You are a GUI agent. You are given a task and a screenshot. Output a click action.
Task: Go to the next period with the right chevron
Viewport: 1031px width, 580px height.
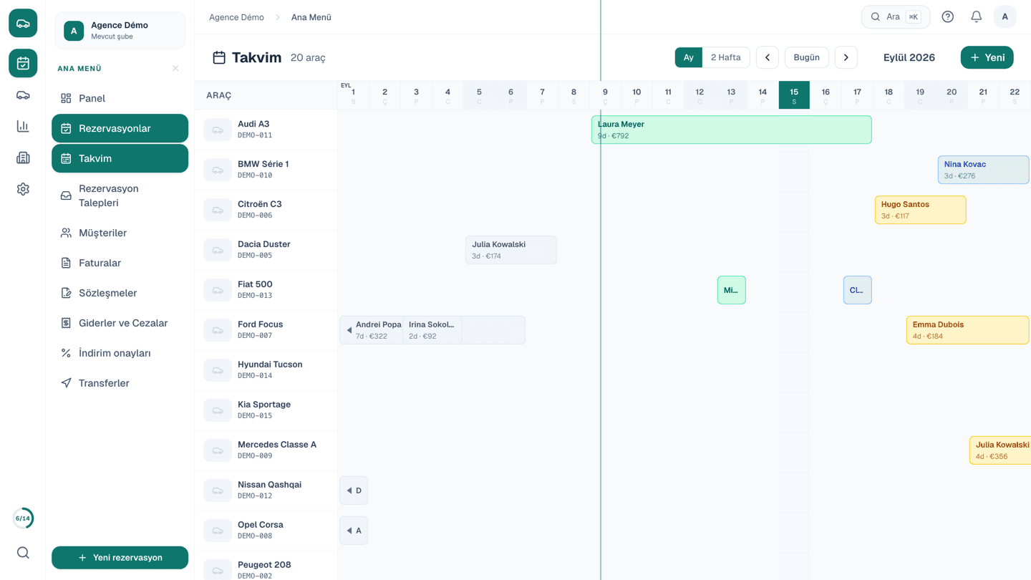[x=846, y=57]
